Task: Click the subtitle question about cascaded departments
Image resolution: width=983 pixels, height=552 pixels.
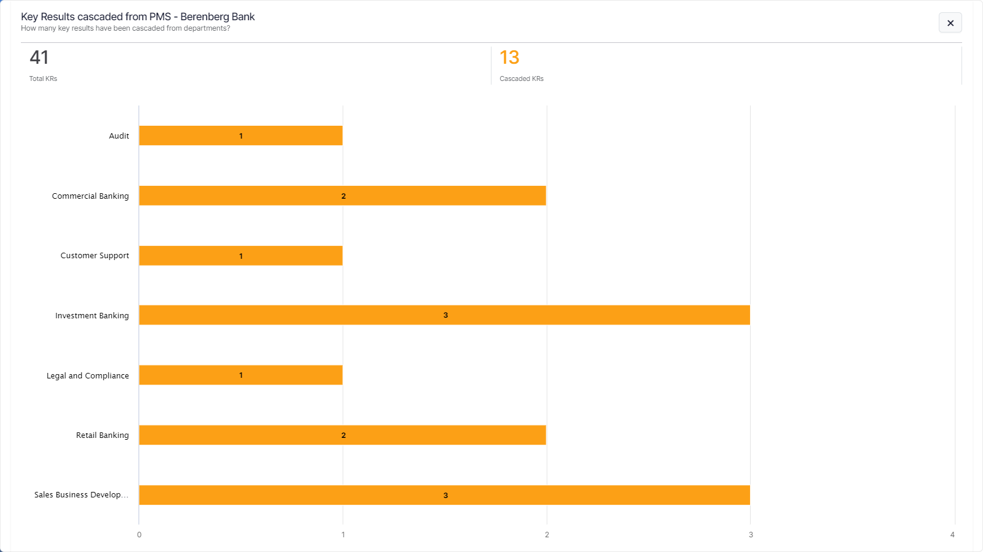Action: [x=125, y=28]
